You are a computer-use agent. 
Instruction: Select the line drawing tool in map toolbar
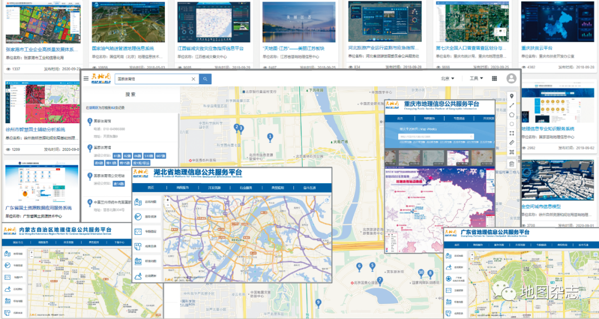tap(511, 105)
